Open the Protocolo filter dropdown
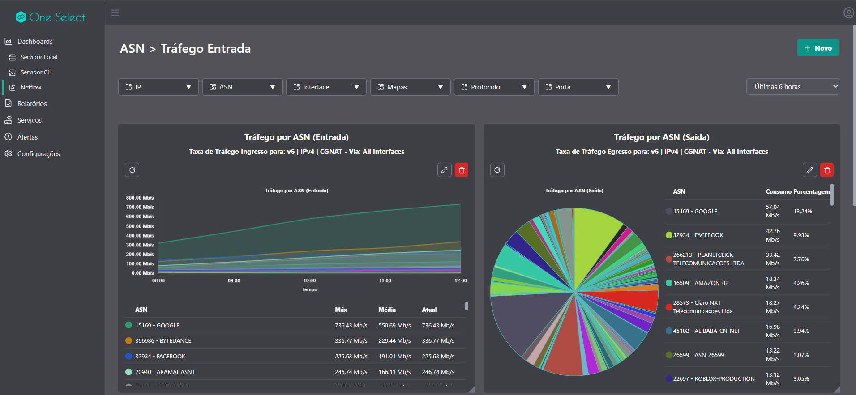This screenshot has height=395, width=856. (x=494, y=87)
